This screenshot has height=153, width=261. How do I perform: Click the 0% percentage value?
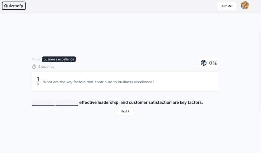(213, 63)
